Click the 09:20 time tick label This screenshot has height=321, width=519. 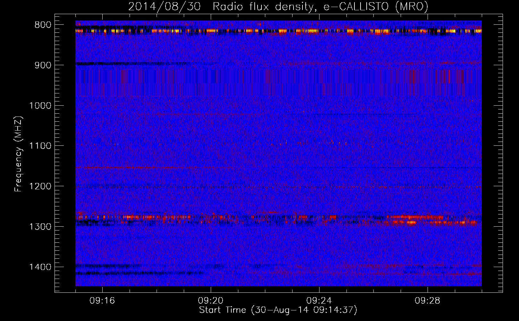pos(211,301)
